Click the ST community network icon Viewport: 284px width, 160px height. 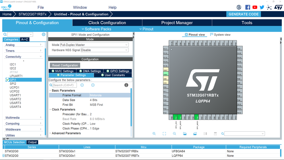269,7
